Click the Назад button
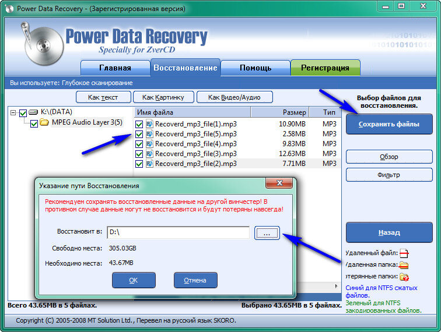This screenshot has width=441, height=332. tap(389, 232)
